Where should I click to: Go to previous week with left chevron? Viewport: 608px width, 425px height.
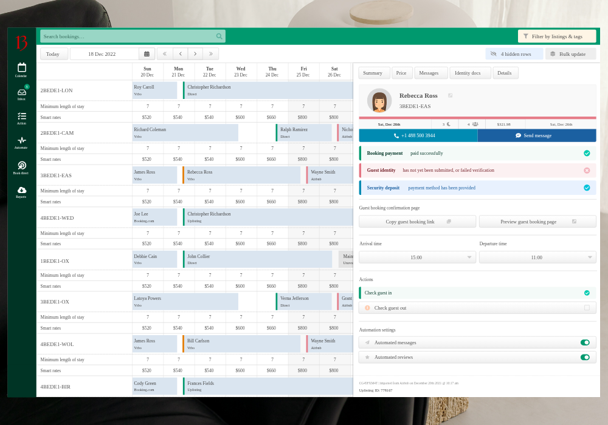coord(181,54)
